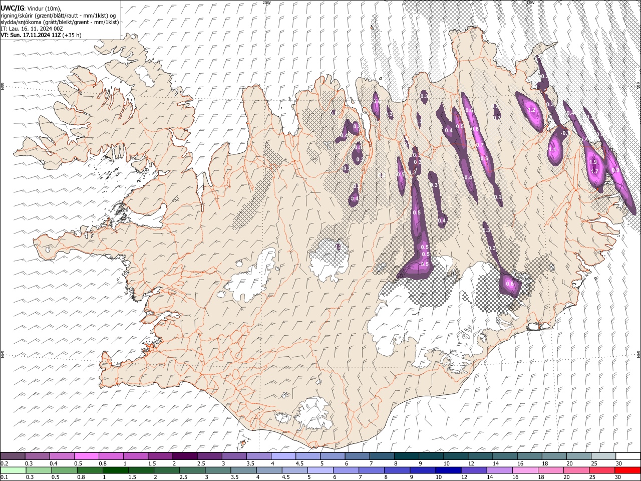Select the bright pink 0.5–0.8 snow legend swatch
Image resolution: width=641 pixels, height=481 pixels.
coord(87,456)
